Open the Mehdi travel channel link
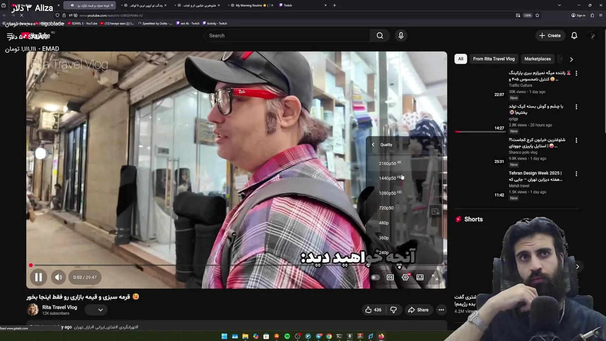The width and height of the screenshot is (606, 341). click(x=519, y=186)
